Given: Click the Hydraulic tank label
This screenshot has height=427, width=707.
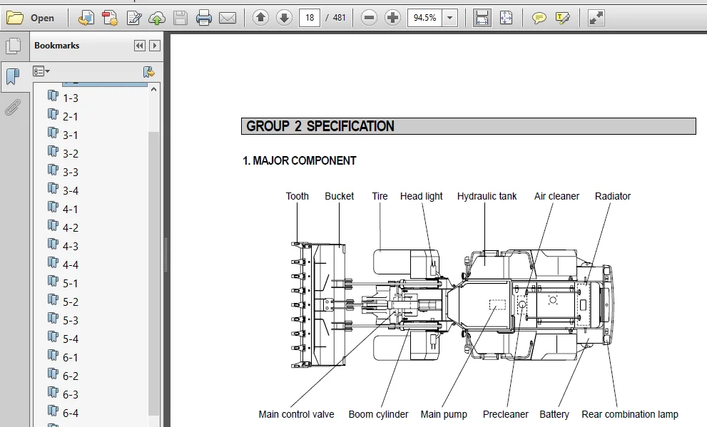Looking at the screenshot, I should point(487,196).
